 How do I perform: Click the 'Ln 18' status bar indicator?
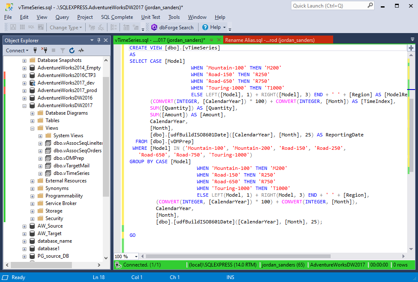(99, 277)
